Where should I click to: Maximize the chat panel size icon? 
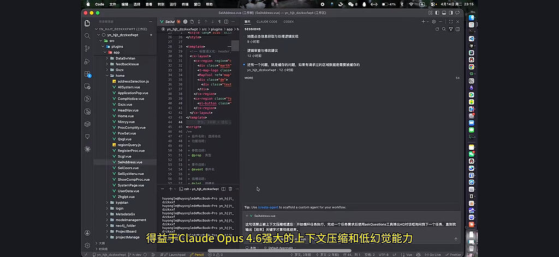tap(450, 22)
